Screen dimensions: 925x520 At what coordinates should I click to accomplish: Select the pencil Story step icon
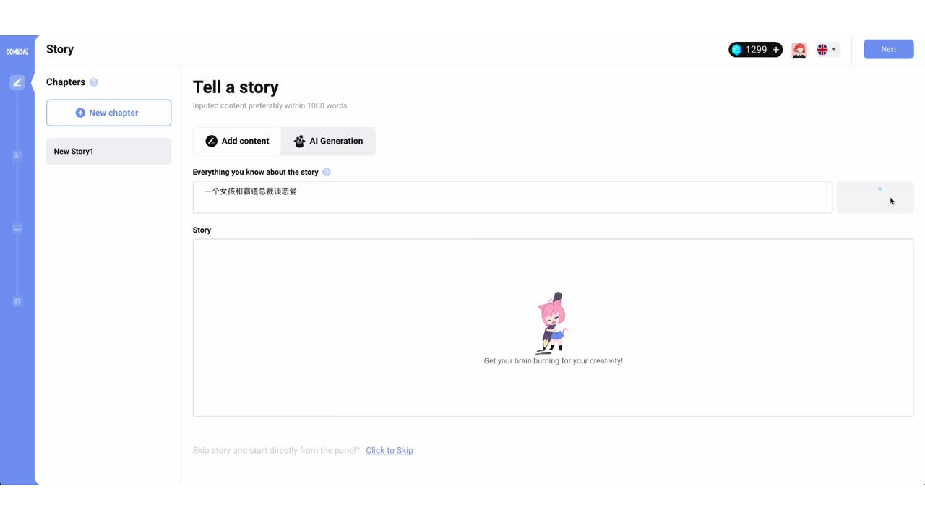tap(17, 82)
